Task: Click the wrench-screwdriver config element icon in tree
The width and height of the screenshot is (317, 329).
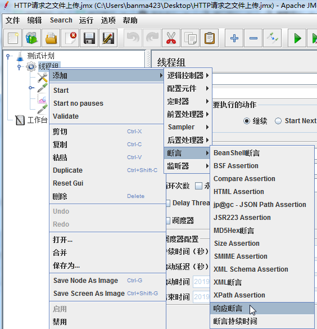Action: [43, 78]
